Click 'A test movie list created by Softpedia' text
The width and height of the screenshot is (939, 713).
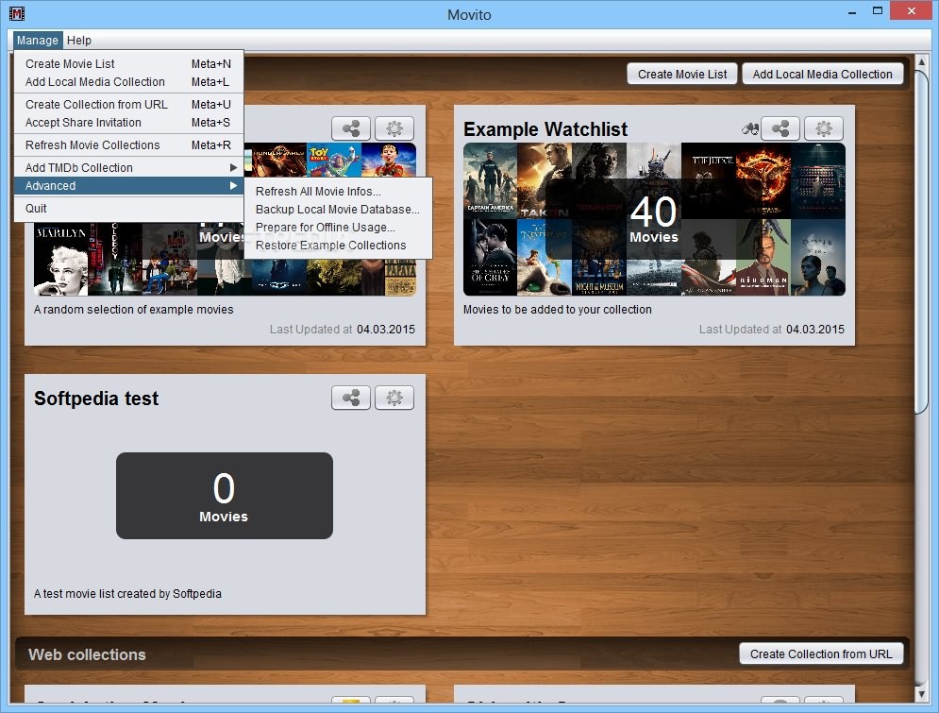(127, 594)
